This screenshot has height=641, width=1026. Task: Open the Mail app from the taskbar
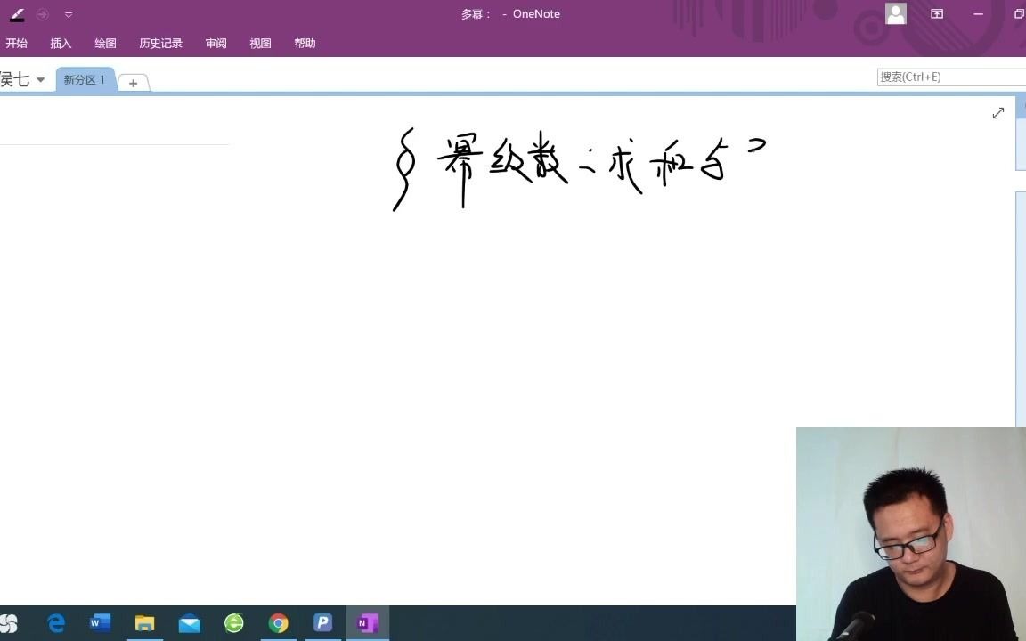189,623
